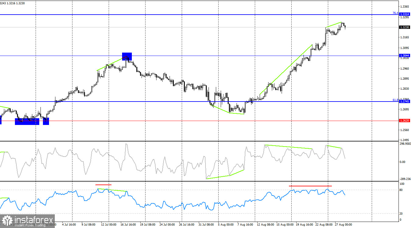Click the 1.3165 price scale value
This screenshot has height=228, width=411.
tap(405, 37)
